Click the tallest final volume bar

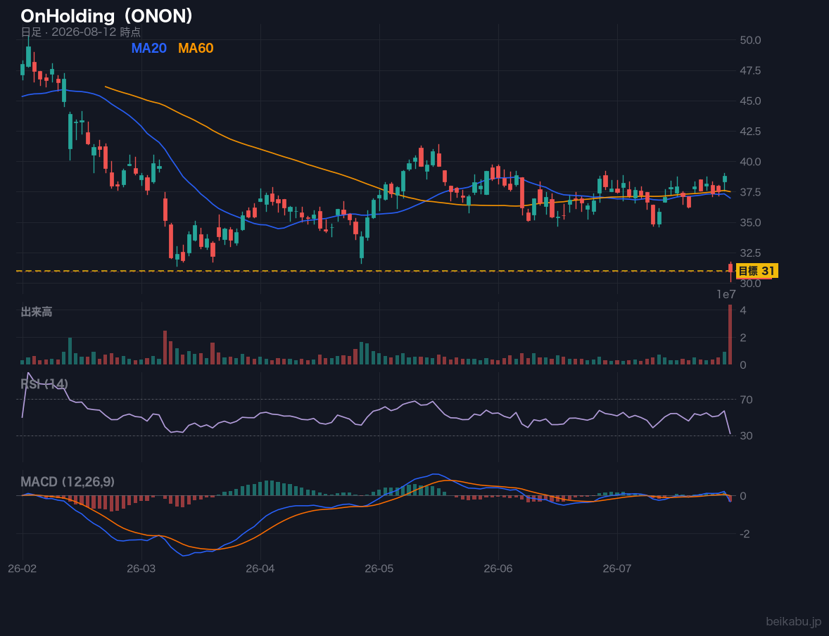point(730,335)
